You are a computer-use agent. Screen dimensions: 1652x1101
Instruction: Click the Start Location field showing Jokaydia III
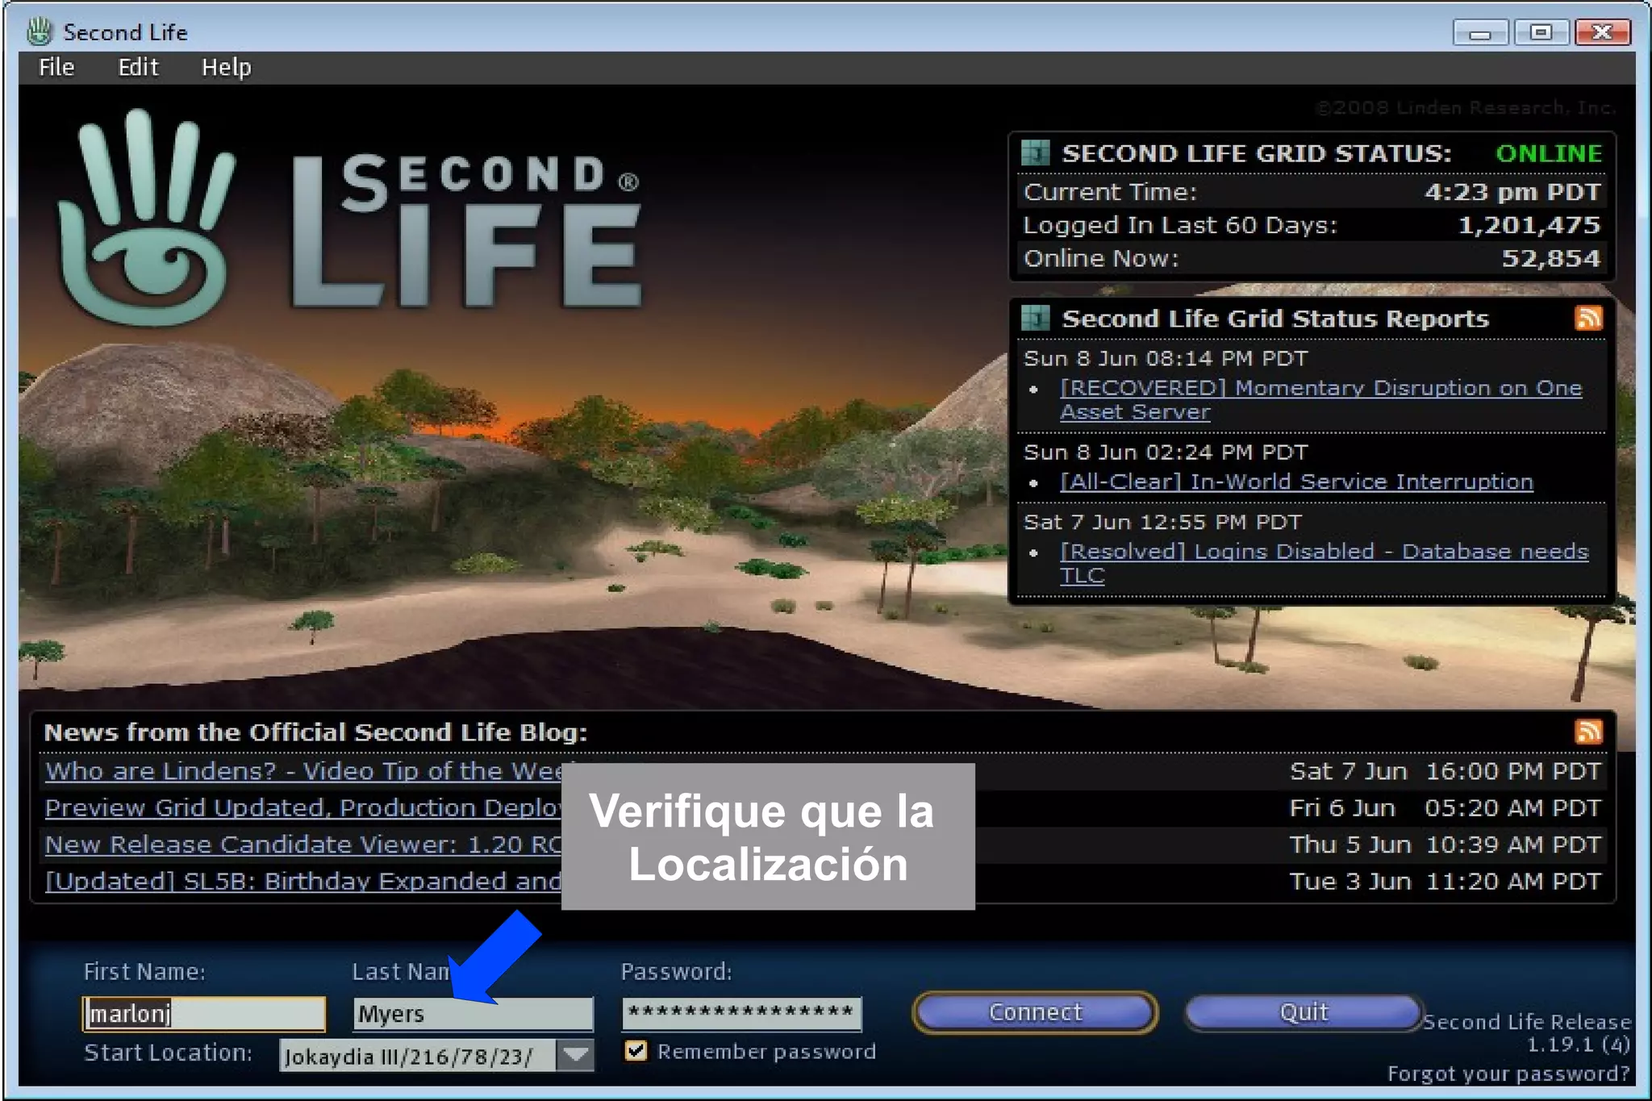417,1056
